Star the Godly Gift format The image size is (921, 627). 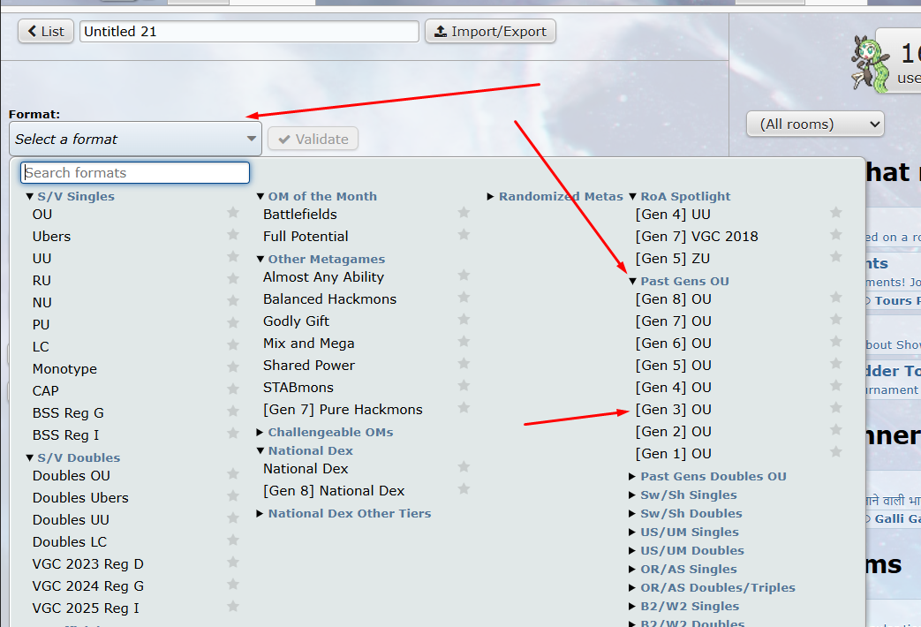(464, 319)
